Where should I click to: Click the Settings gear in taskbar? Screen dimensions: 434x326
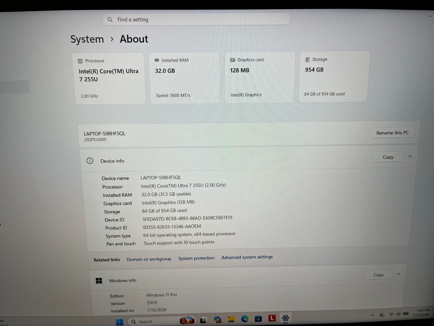[x=285, y=318]
